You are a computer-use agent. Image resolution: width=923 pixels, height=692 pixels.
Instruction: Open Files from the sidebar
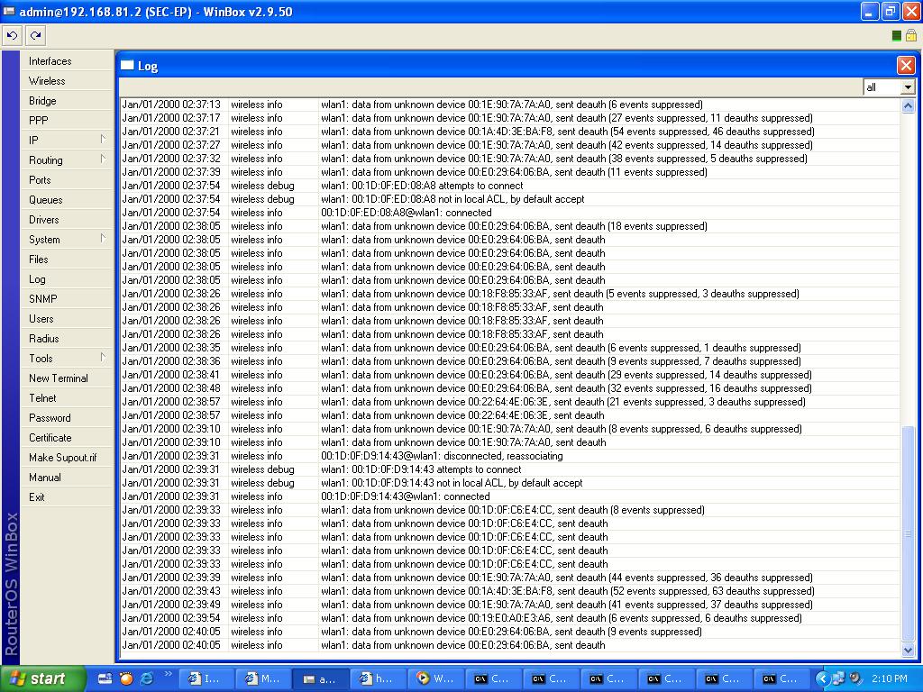tap(67, 259)
